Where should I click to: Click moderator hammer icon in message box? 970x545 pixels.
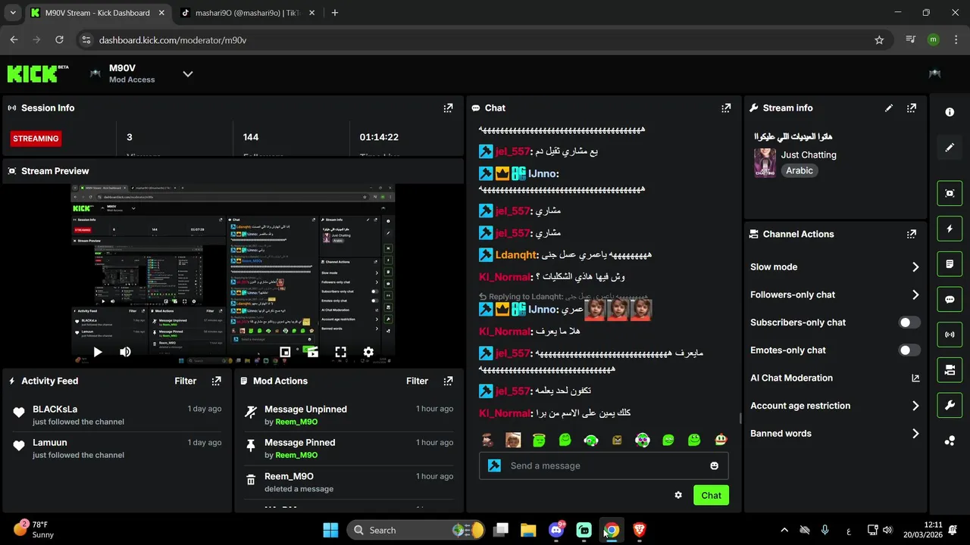point(495,466)
